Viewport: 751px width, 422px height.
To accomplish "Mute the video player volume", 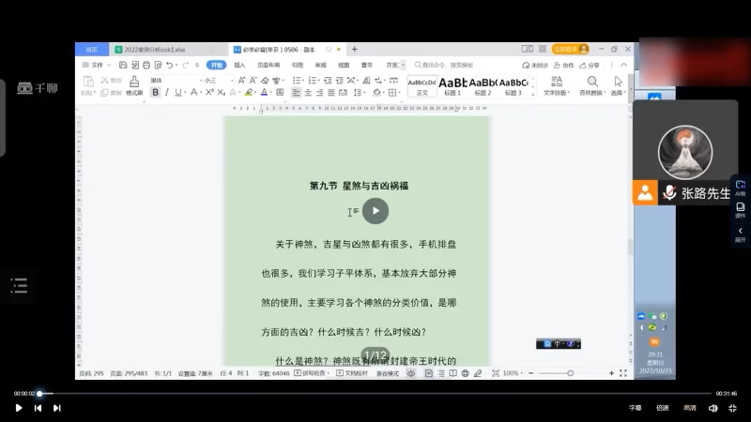I will [x=713, y=408].
